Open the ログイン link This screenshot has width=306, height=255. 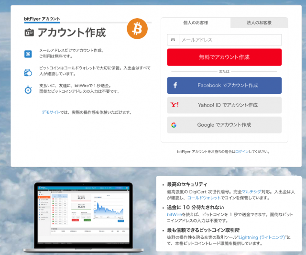tap(242, 152)
